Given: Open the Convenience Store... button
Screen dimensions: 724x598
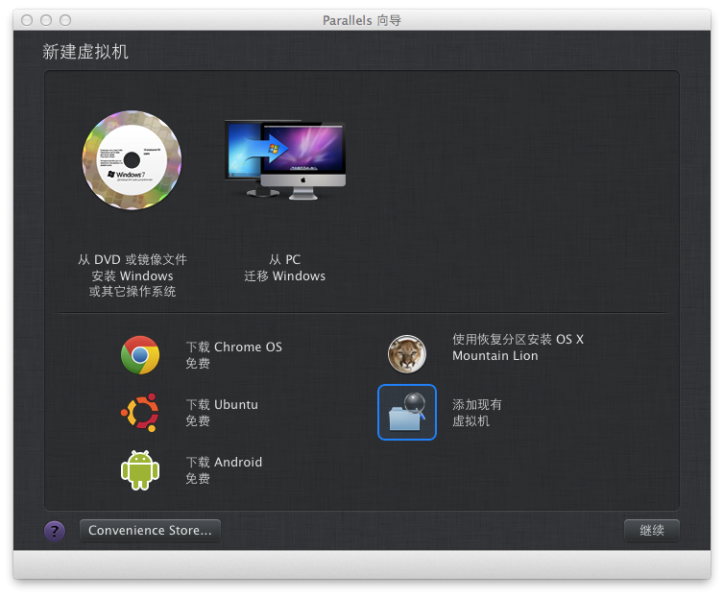Looking at the screenshot, I should (150, 530).
